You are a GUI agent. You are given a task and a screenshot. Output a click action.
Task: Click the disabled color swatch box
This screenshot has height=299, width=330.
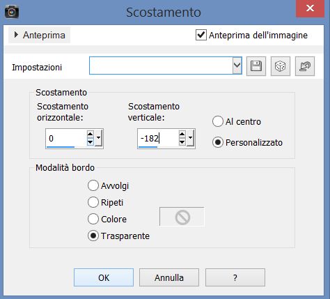coord(182,217)
